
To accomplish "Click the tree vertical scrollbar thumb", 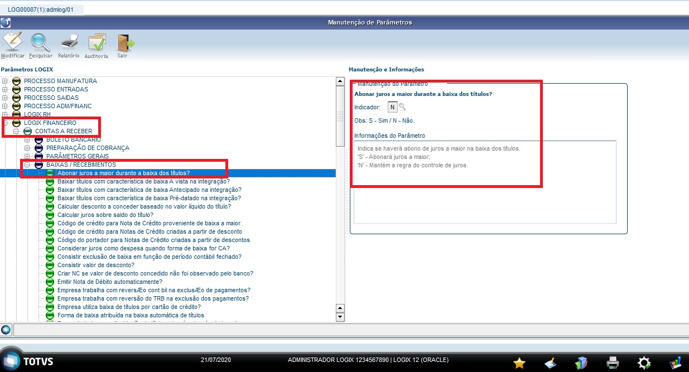I will [340, 116].
